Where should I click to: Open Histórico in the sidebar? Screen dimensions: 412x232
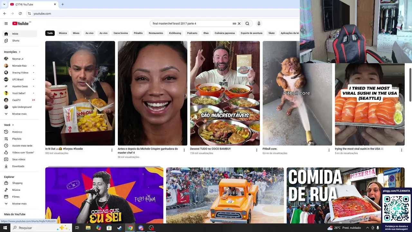click(20, 132)
